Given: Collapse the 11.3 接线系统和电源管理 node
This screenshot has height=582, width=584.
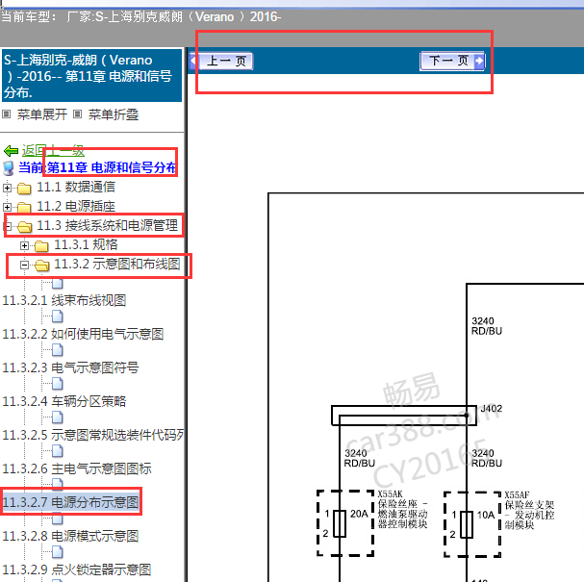Looking at the screenshot, I should (x=7, y=226).
